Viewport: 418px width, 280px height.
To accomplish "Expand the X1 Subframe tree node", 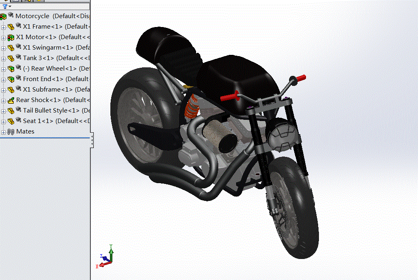I will pos(3,90).
